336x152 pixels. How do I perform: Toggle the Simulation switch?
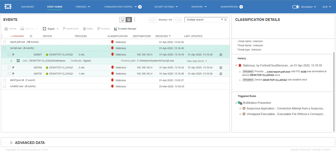[x=295, y=7]
